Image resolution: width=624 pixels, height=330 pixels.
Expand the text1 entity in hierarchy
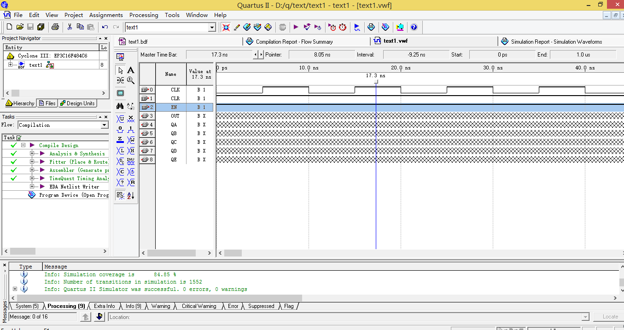(x=11, y=65)
